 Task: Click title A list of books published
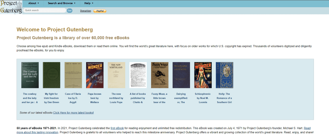(138, 98)
